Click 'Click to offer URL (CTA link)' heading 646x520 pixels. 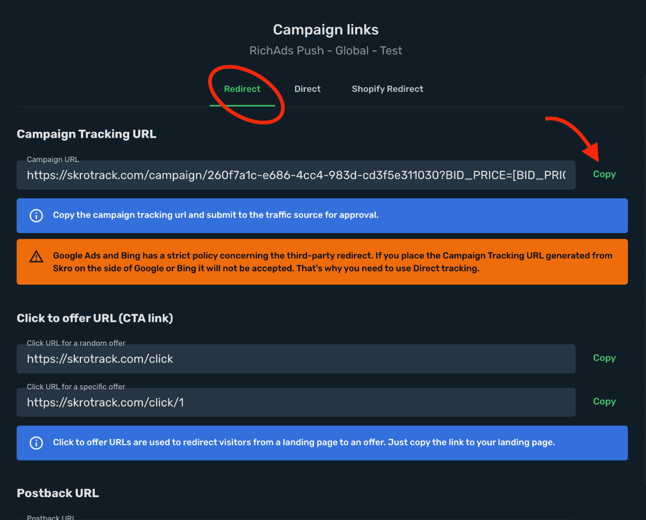95,318
